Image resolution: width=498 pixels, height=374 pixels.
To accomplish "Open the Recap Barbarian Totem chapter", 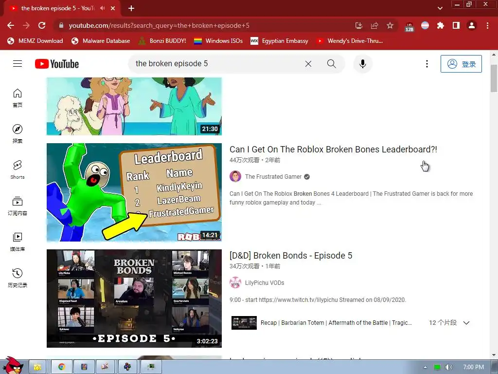I will (x=336, y=323).
